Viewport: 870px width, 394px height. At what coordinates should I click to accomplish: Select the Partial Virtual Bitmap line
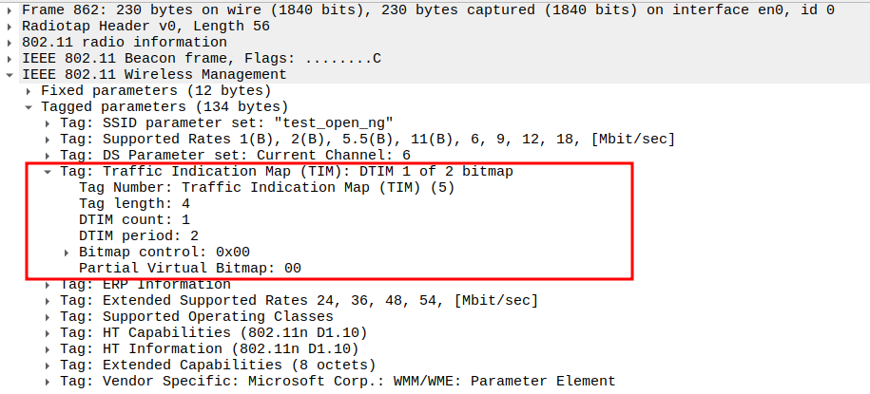pos(190,268)
